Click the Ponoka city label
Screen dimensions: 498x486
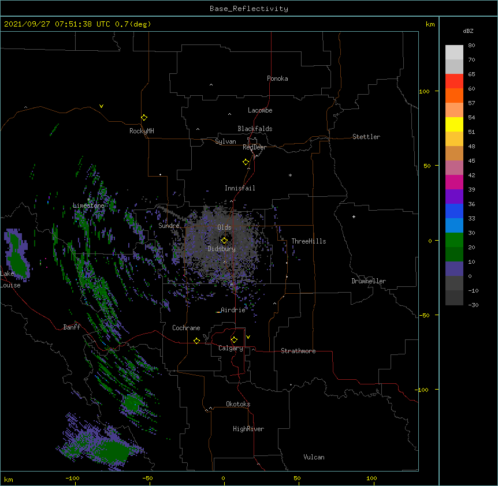(x=277, y=78)
